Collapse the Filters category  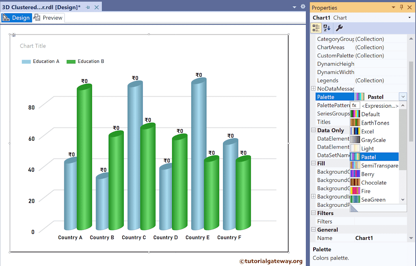coord(313,213)
